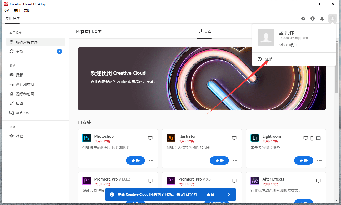
Task: Select 所有应用程序 in the sidebar
Action: [x=36, y=42]
